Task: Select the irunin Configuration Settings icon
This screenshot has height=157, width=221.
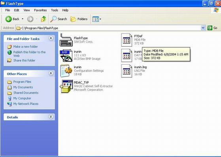Action: coord(66,71)
